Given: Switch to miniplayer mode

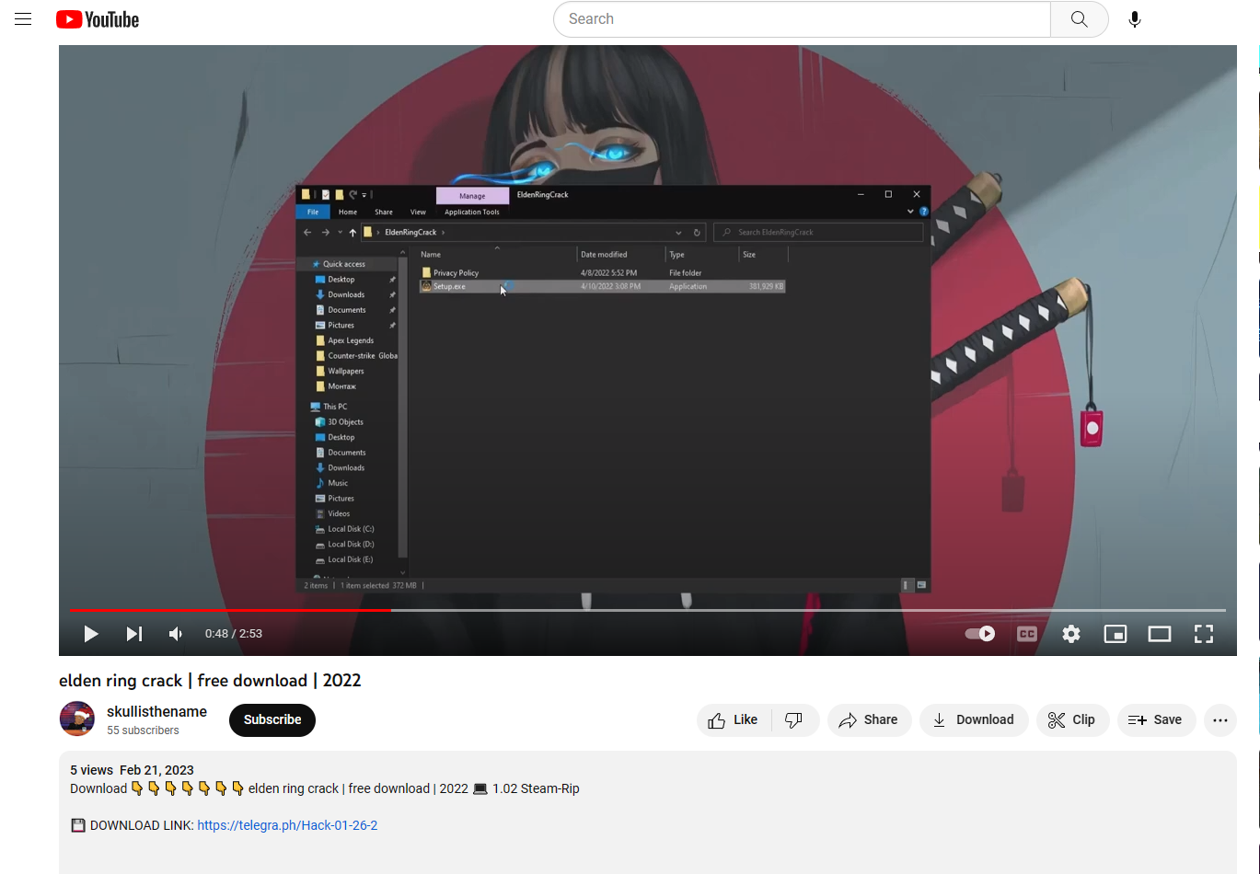Looking at the screenshot, I should pos(1116,634).
